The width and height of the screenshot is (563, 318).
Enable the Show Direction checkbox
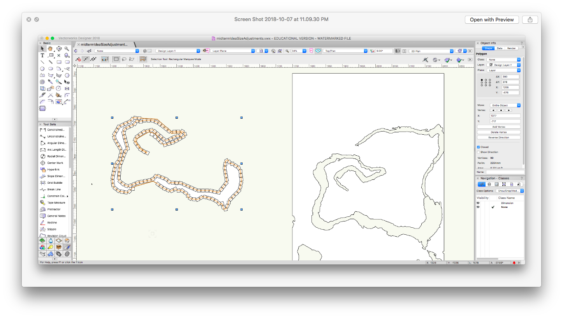tap(478, 152)
